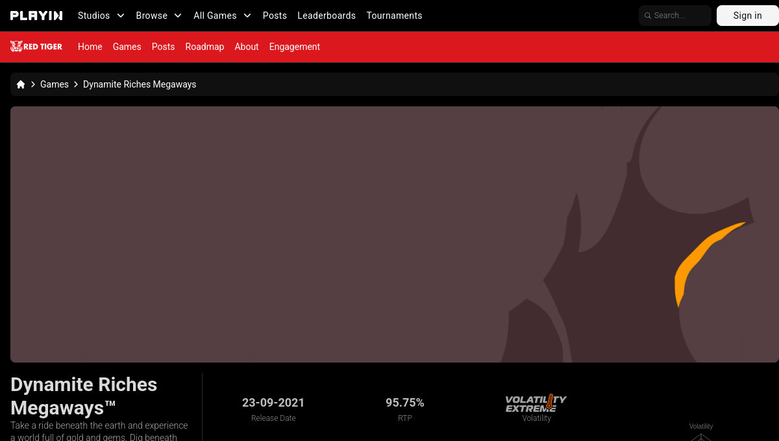This screenshot has width=779, height=441.
Task: Click the Sign in button
Action: (748, 16)
